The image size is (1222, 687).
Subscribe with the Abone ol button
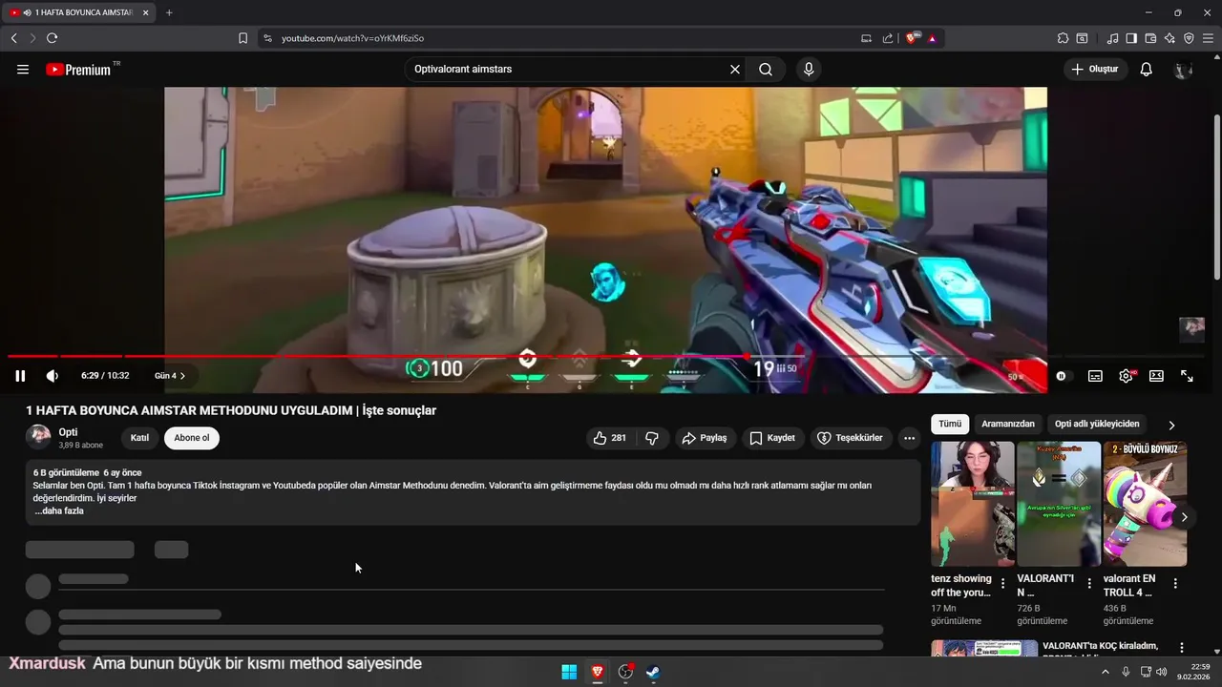click(192, 438)
